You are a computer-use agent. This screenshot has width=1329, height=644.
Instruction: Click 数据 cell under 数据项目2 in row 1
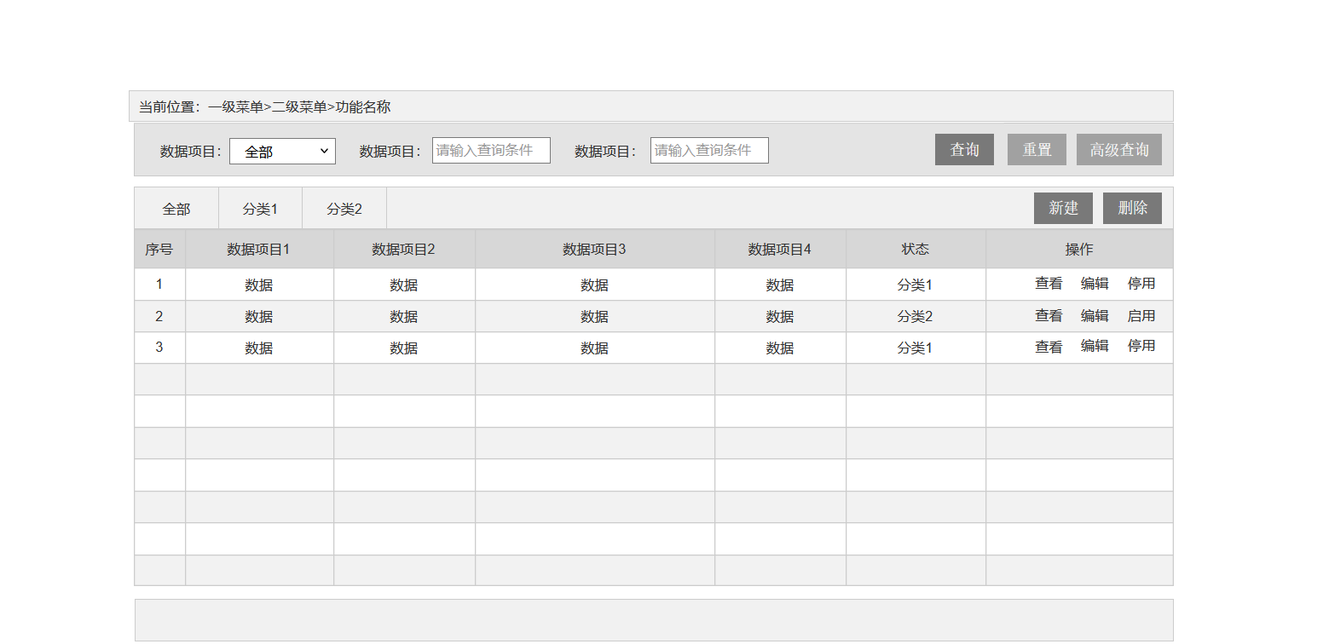(404, 285)
